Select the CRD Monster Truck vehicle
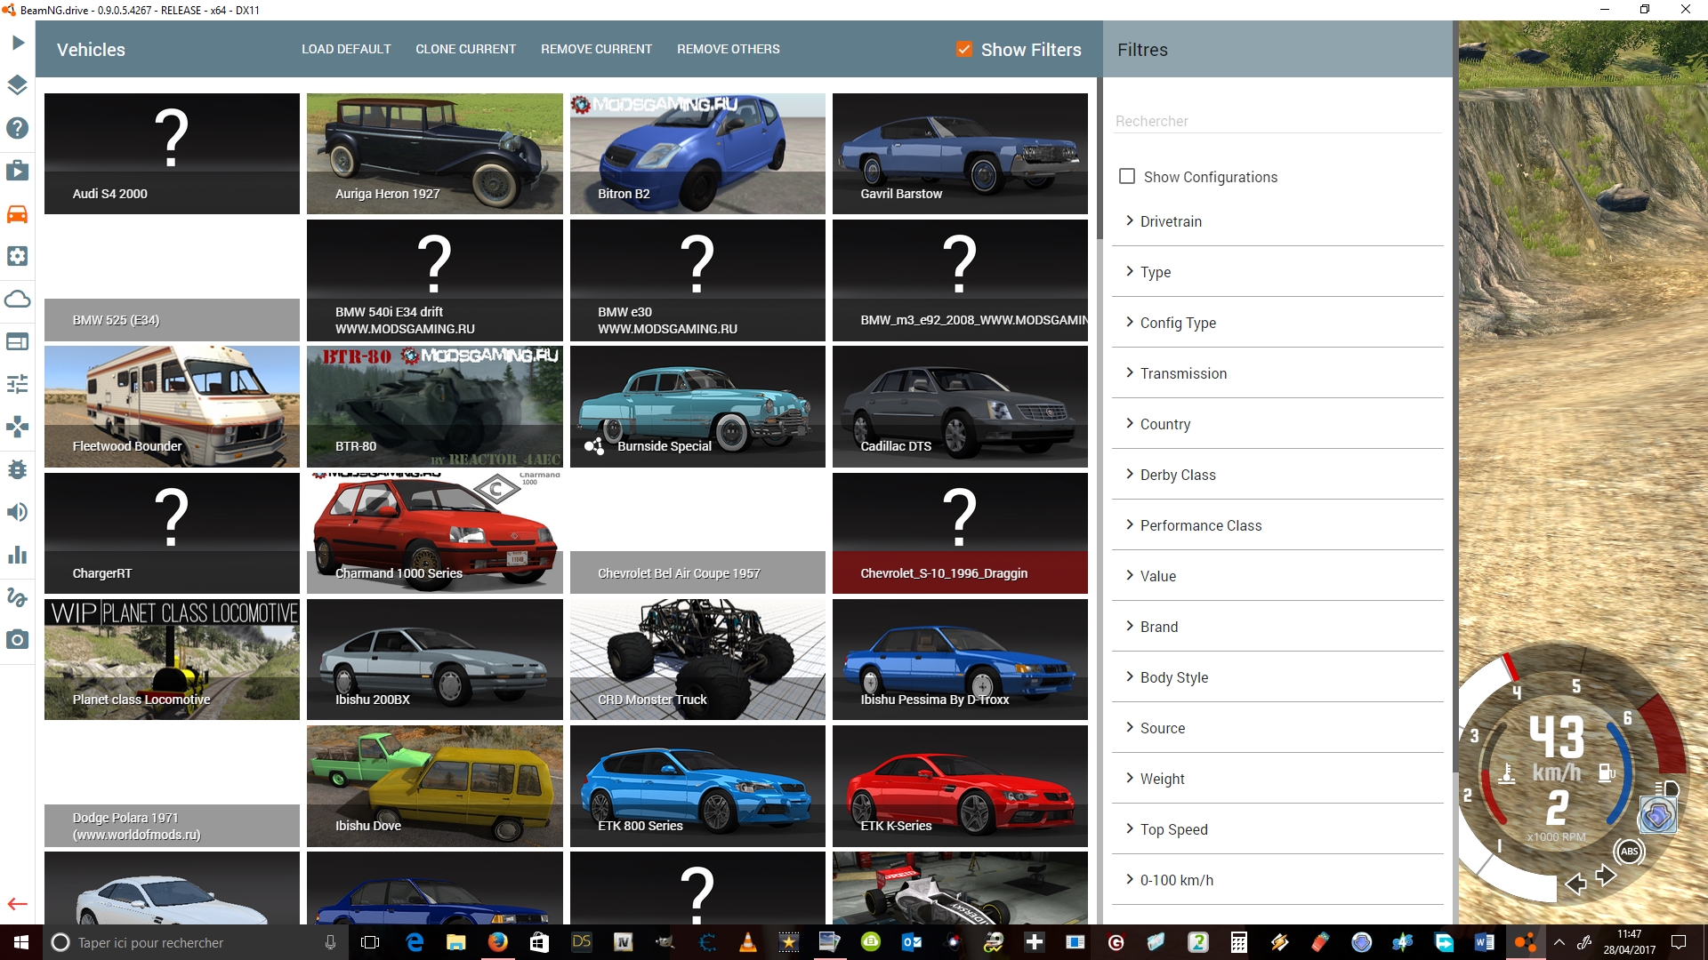 pyautogui.click(x=697, y=659)
